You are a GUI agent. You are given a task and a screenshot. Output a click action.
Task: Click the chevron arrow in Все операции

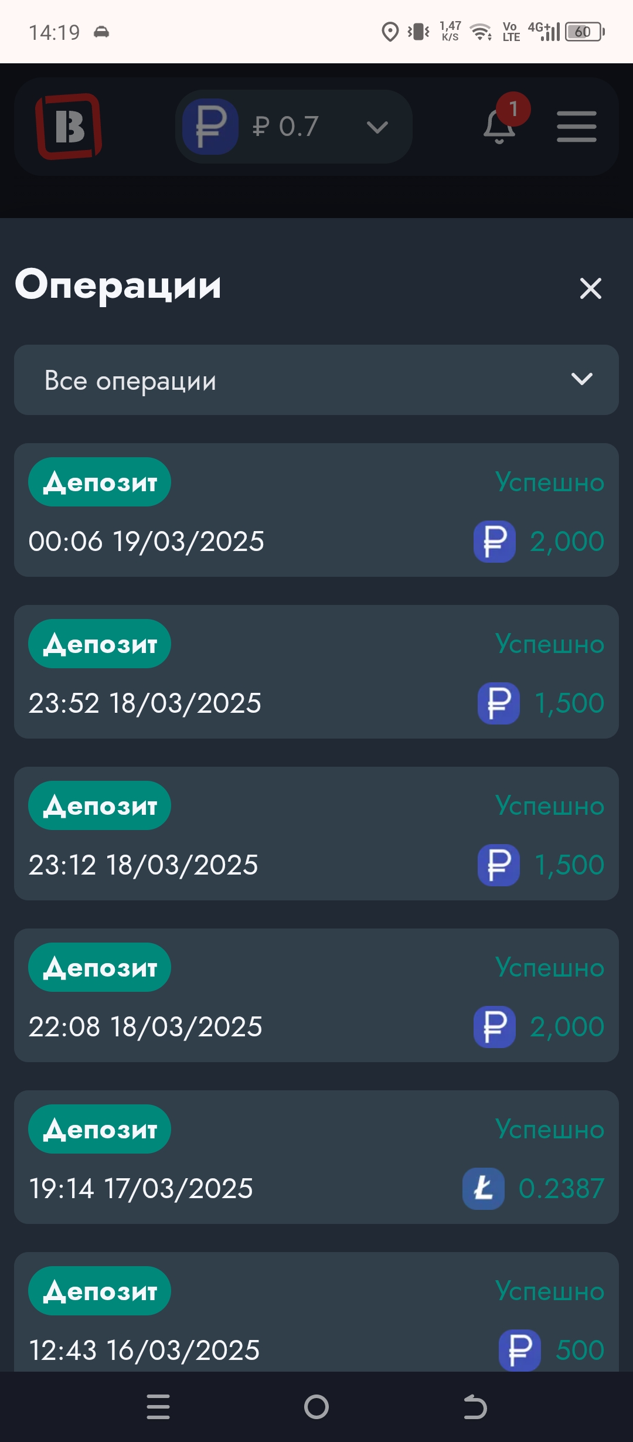point(581,379)
